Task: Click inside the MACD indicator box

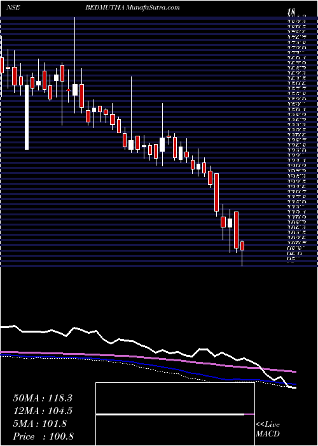Action: (175, 414)
